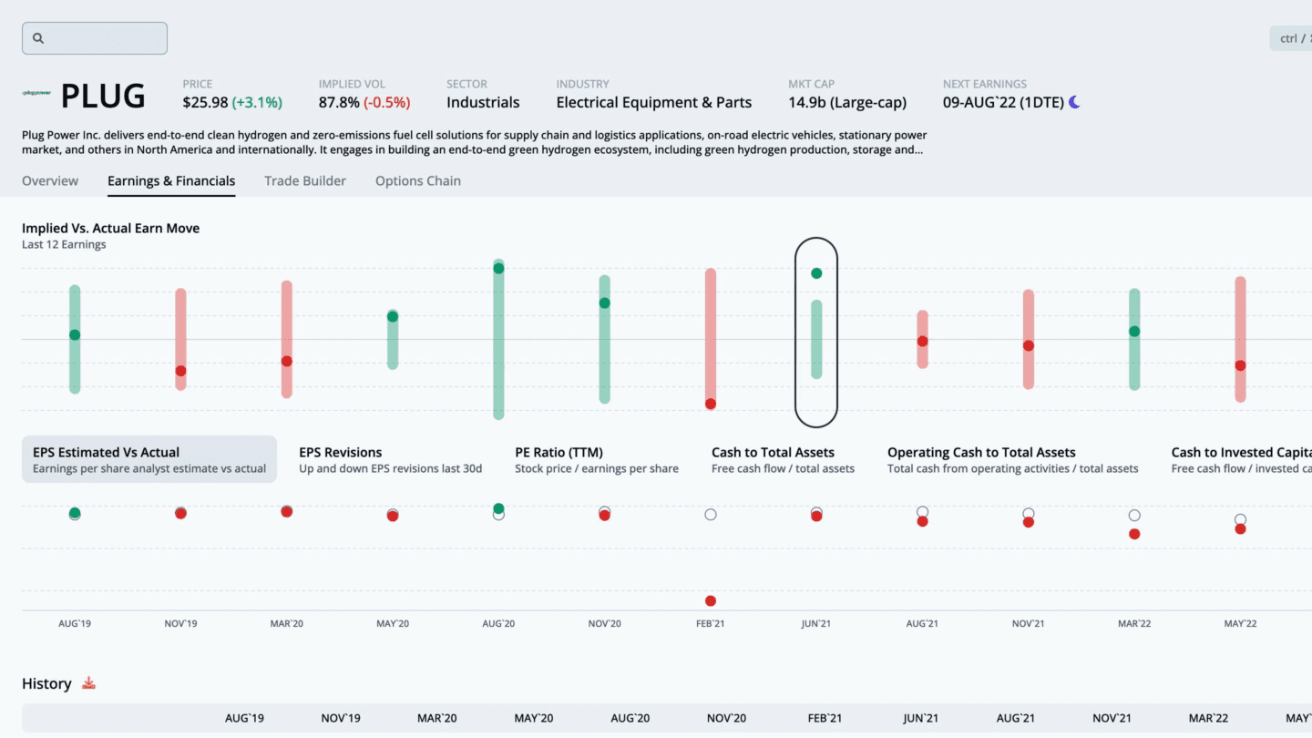Switch to Trade Builder tab
This screenshot has width=1312, height=738.
coord(305,180)
